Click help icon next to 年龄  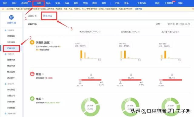(43, 99)
